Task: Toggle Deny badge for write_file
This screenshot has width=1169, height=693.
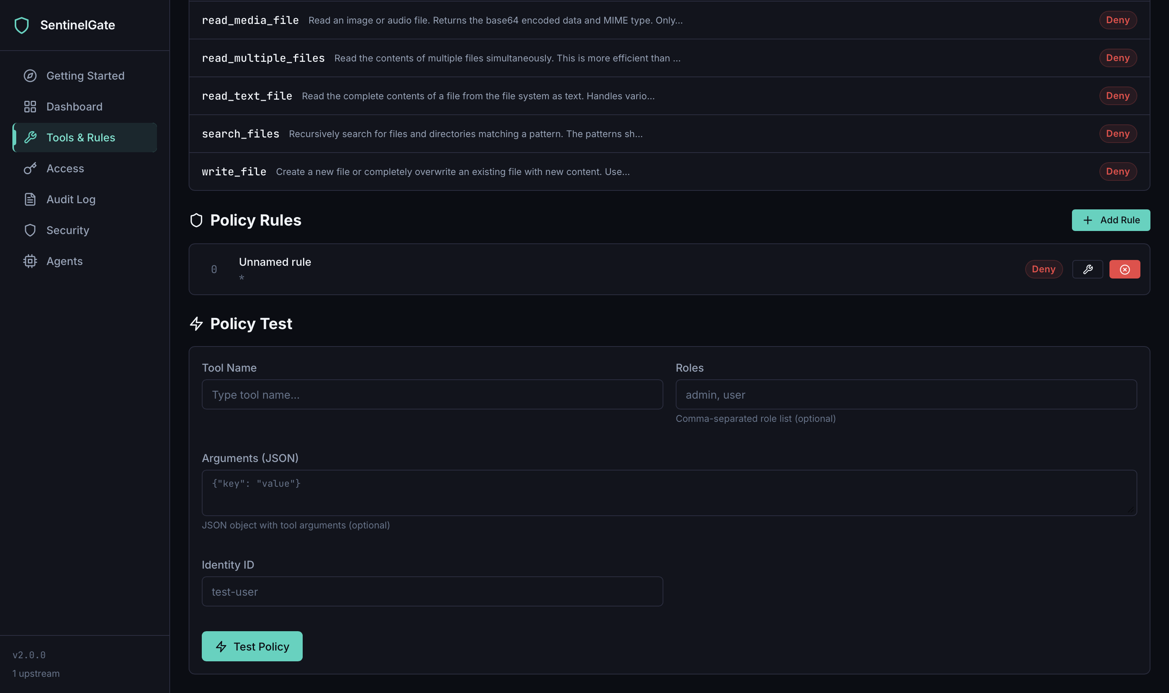Action: [x=1117, y=172]
